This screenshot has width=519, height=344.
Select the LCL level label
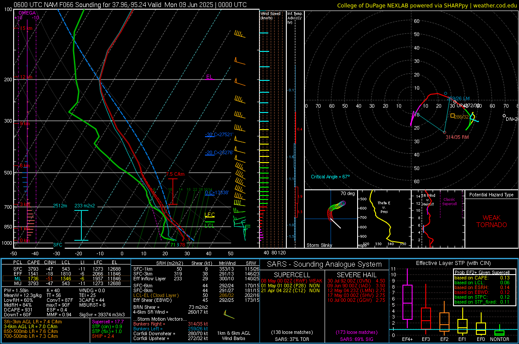[209, 225]
